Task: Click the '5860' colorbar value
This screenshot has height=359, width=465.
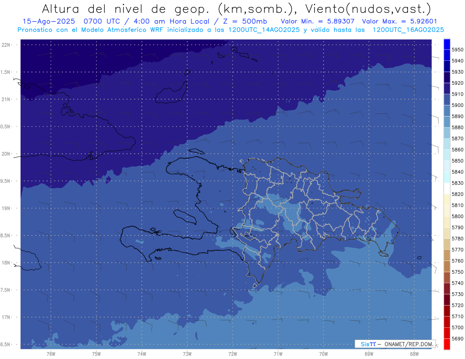Action: coord(458,149)
